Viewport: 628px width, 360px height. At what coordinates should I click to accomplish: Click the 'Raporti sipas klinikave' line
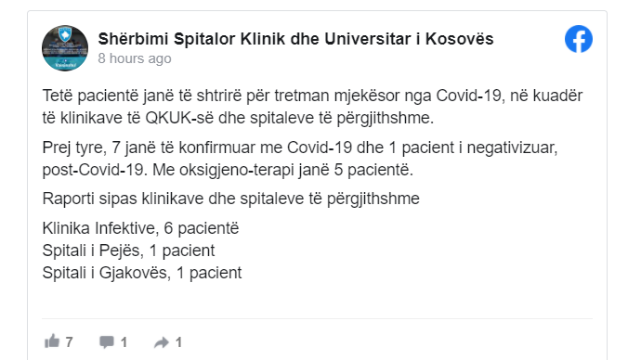point(231,199)
